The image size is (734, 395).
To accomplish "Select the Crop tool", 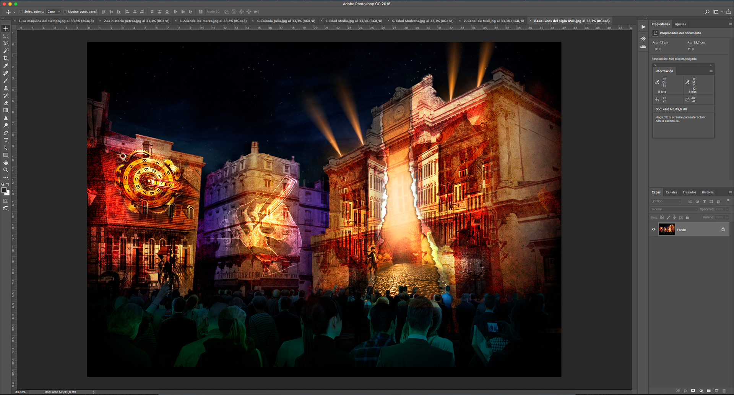I will 6,58.
